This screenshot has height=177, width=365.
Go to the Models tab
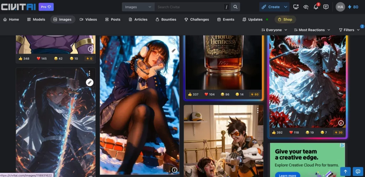[36, 20]
